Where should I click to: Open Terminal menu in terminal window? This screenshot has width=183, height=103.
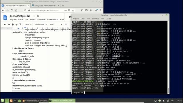click(95, 19)
